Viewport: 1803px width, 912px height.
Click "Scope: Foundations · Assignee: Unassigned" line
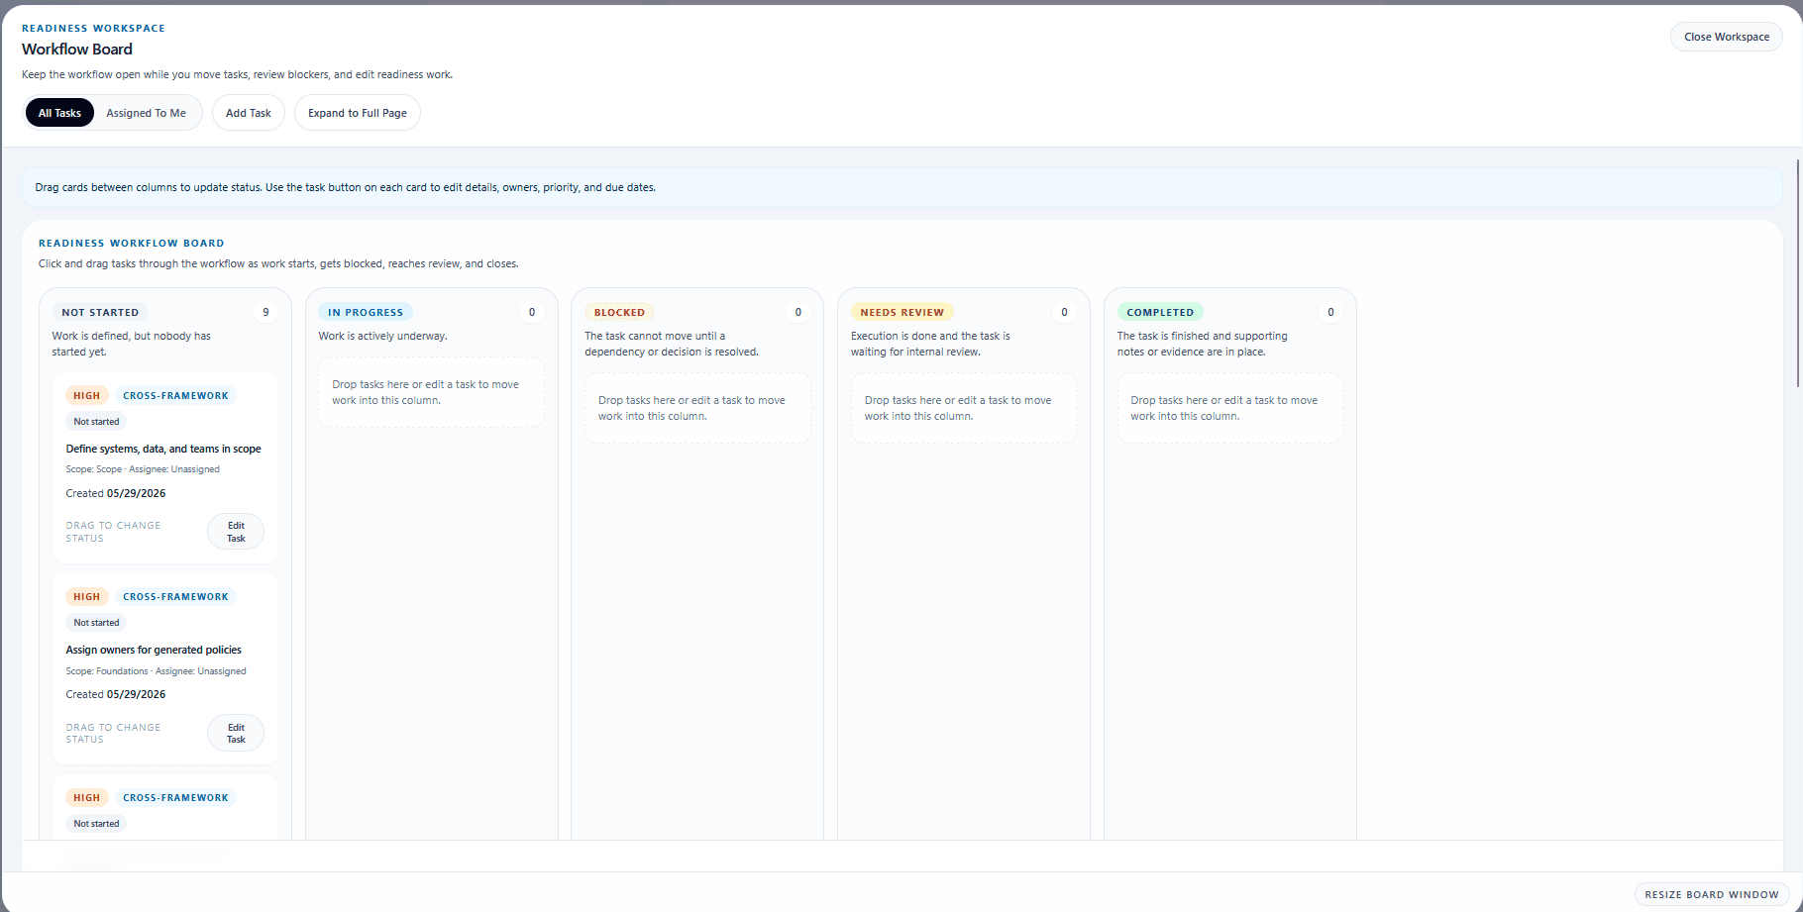[x=157, y=671]
